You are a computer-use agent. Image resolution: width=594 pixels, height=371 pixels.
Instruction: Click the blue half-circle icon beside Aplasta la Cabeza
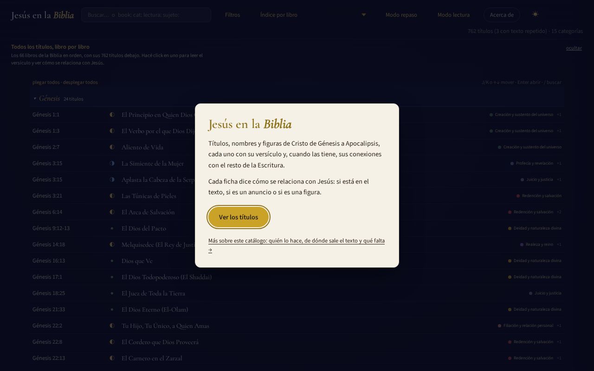coord(112,179)
